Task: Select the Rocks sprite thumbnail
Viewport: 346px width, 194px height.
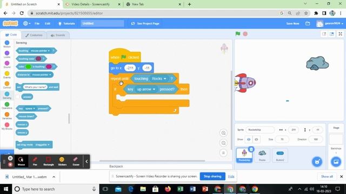Action: [262, 155]
